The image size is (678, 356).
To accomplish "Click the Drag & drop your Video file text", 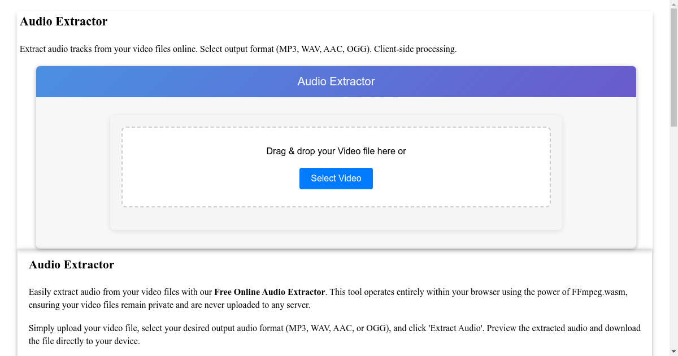I will pos(336,151).
